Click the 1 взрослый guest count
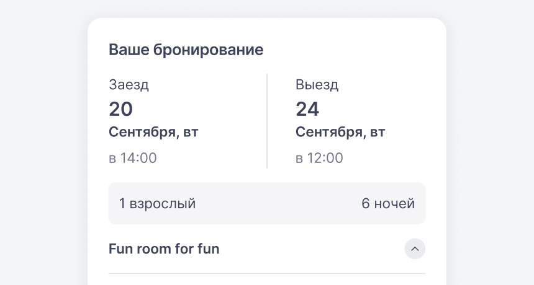 (157, 203)
